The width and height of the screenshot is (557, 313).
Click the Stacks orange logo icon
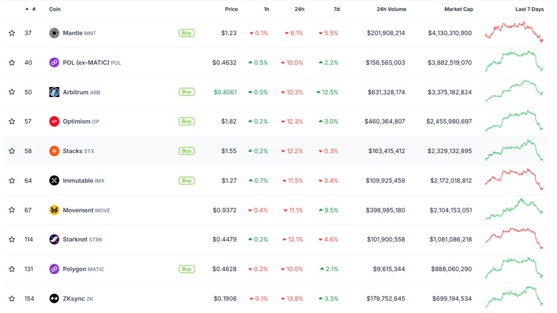[54, 151]
